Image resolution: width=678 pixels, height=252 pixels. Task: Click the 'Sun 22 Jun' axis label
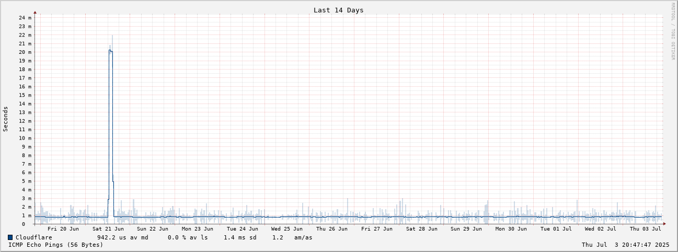tap(153, 228)
